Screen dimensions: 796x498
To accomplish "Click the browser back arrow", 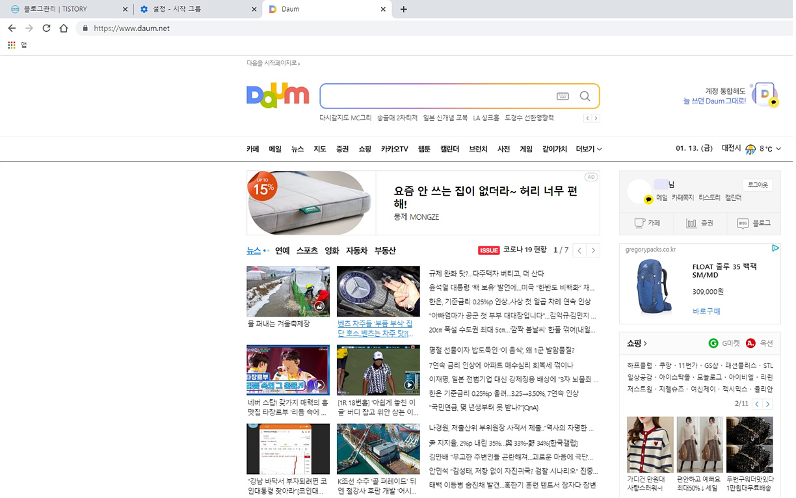I will (x=12, y=28).
